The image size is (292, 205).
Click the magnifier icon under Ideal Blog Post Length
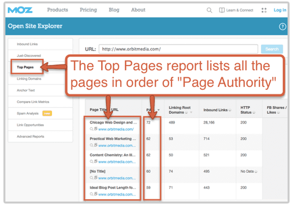pyautogui.click(x=91, y=194)
